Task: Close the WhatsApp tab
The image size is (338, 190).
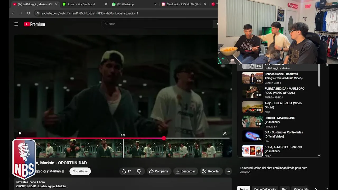Action: point(155,4)
